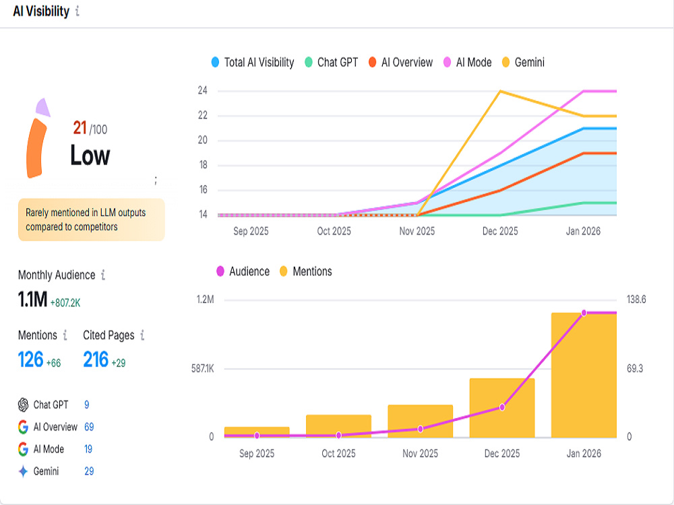This screenshot has width=674, height=505.
Task: Toggle Audience series in lower chart legend
Action: pos(243,271)
